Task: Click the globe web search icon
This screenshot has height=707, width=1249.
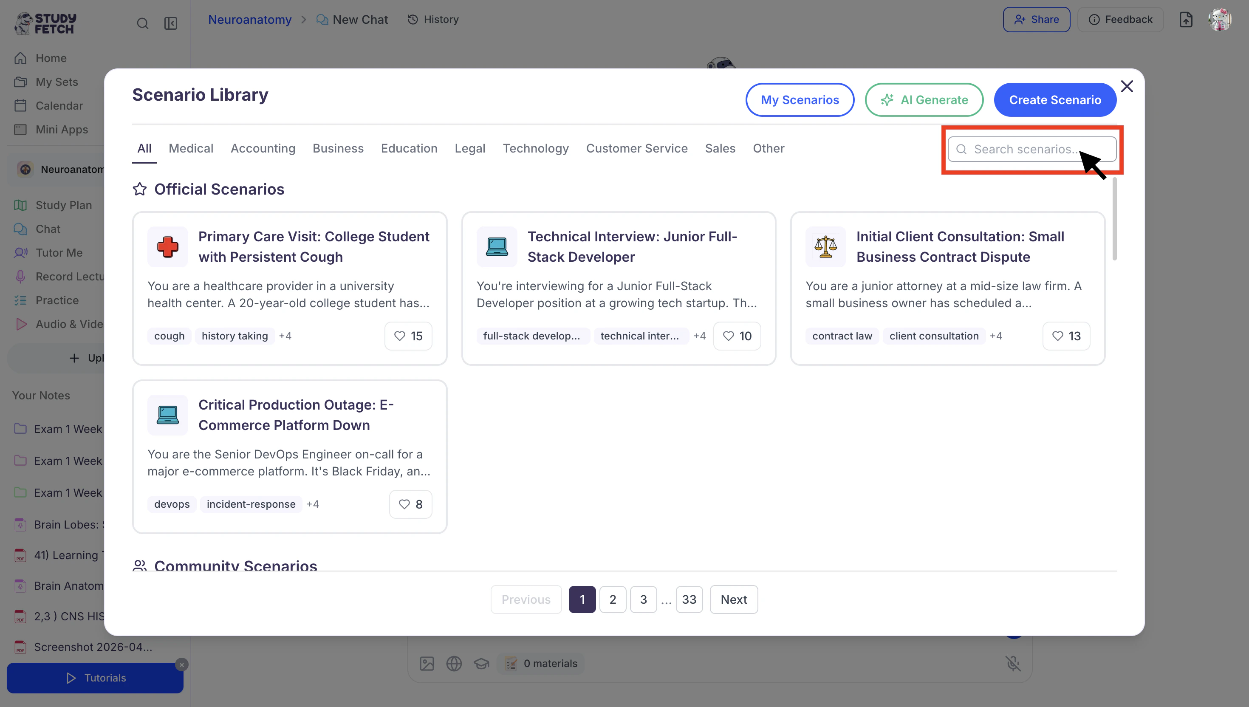Action: 454,663
